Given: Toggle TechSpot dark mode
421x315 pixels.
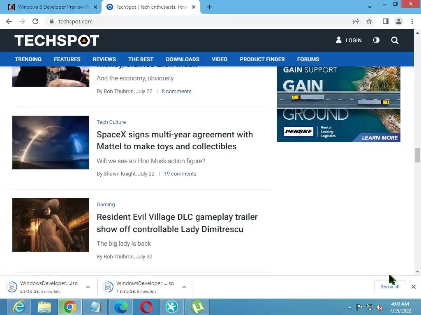Looking at the screenshot, I should tap(376, 40).
